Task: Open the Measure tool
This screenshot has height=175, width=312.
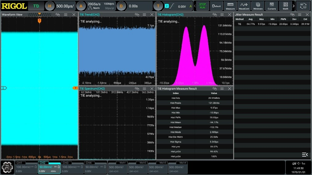Action: click(230, 6)
